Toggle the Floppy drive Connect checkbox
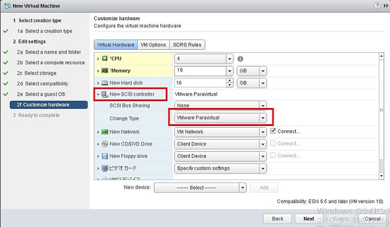 pyautogui.click(x=273, y=155)
